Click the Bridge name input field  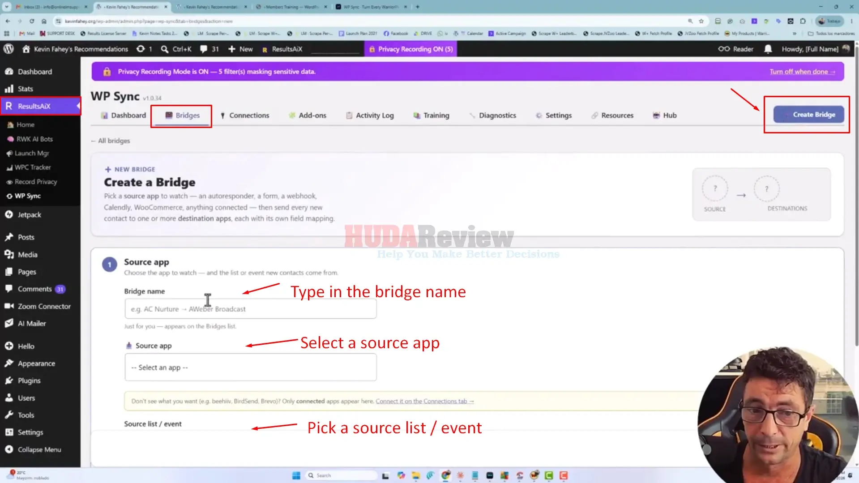251,309
